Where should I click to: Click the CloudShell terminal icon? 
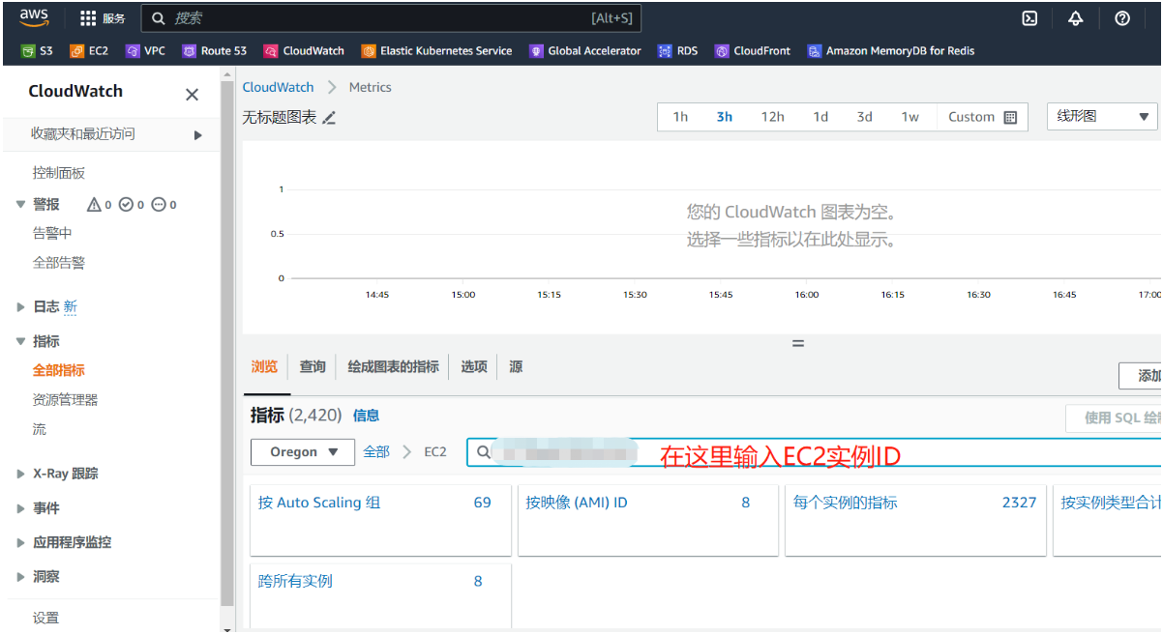coord(1030,18)
